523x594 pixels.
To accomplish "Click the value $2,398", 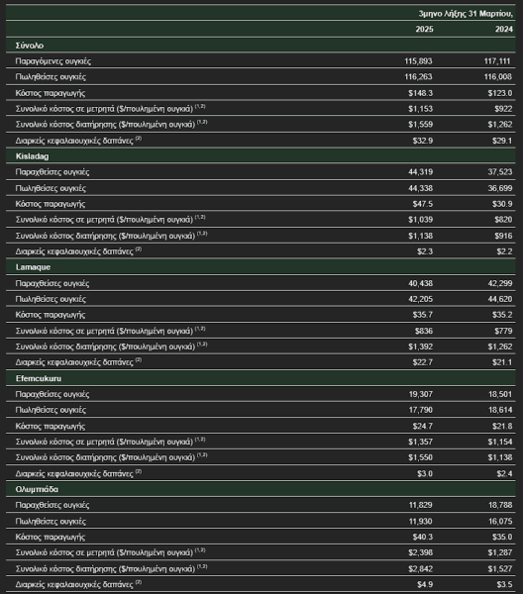I will 421,552.
